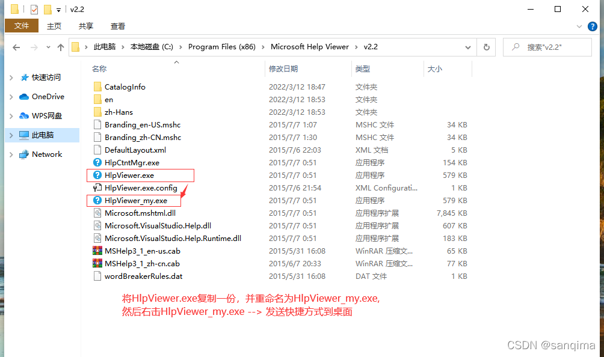The height and width of the screenshot is (357, 604).
Task: Click the Branding_zh-CN.mshc file icon
Action: click(97, 138)
